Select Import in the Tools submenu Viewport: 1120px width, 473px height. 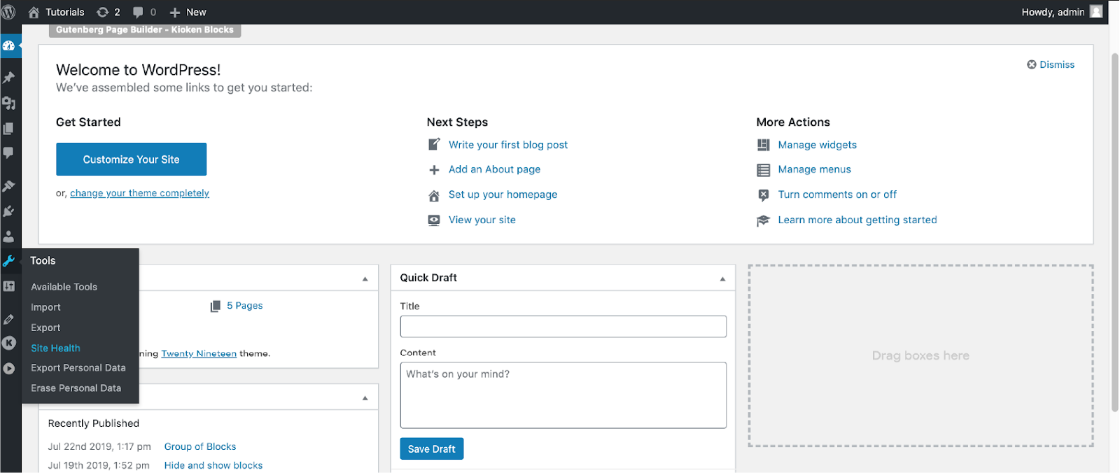pos(45,307)
